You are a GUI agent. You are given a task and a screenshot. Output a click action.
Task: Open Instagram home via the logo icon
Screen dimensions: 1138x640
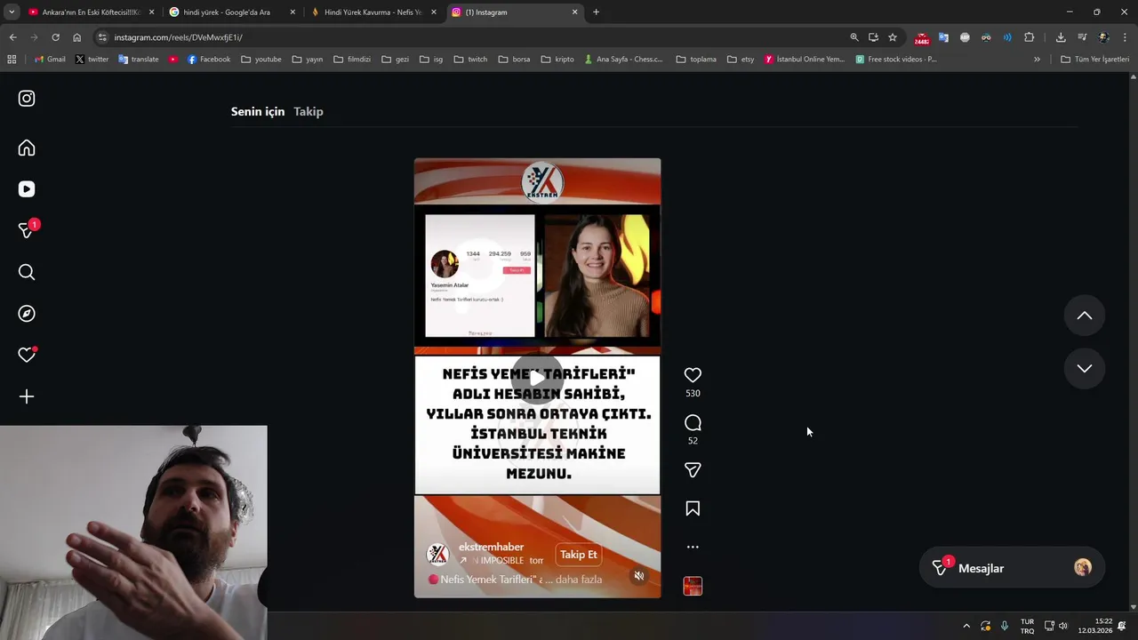[27, 99]
